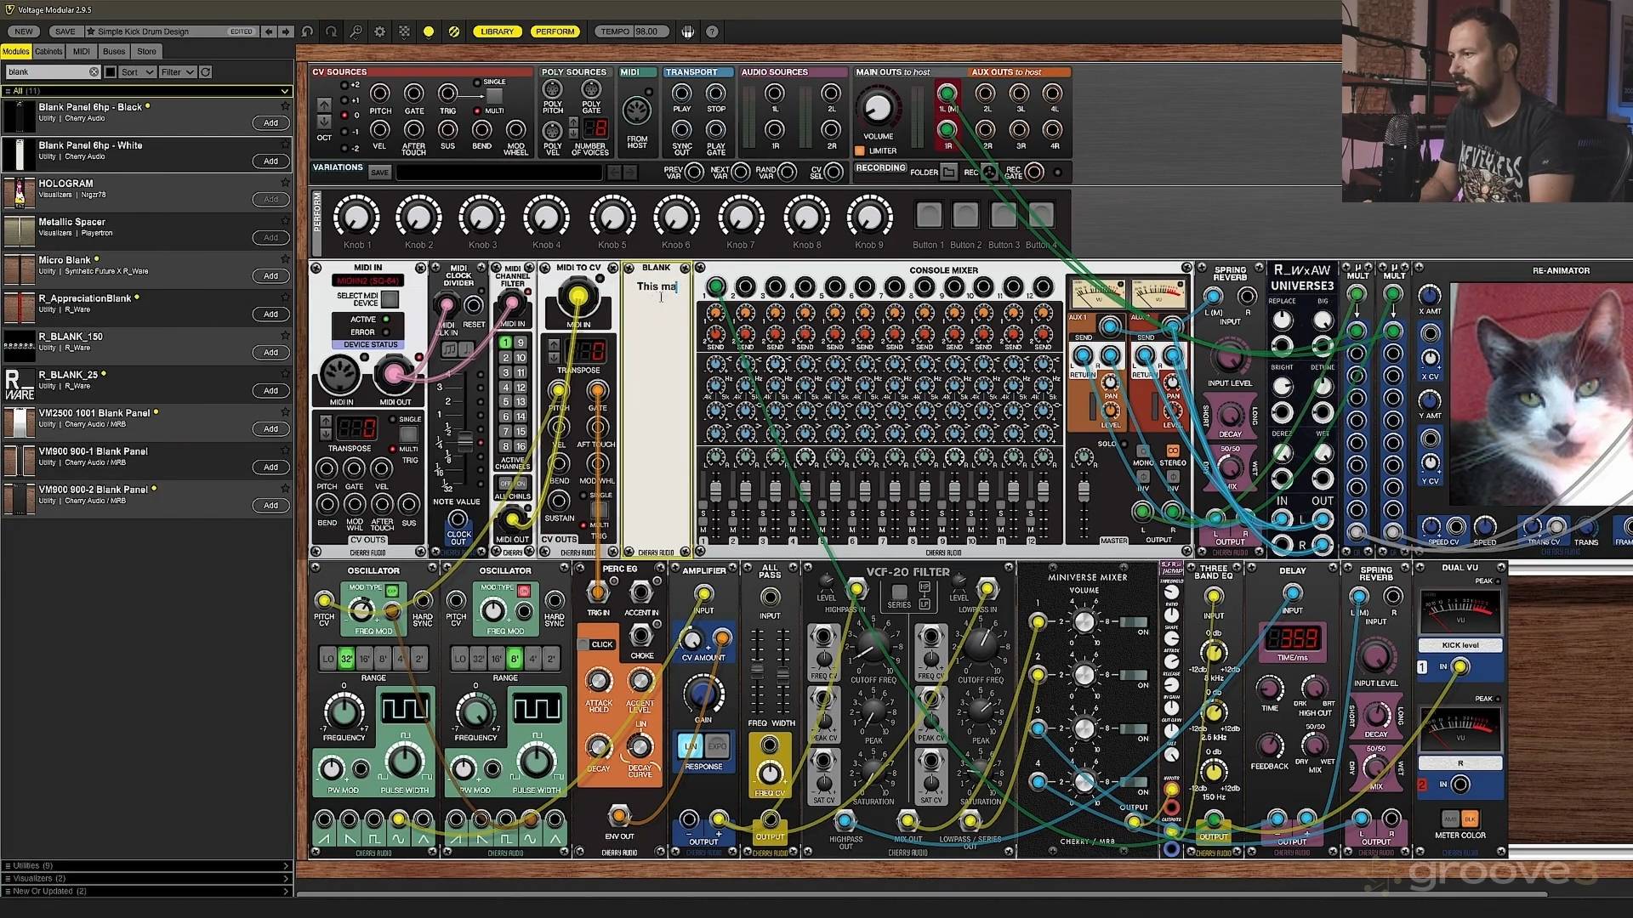Screen dimensions: 1633x918
Task: Switch to the Store tab
Action: (x=146, y=51)
